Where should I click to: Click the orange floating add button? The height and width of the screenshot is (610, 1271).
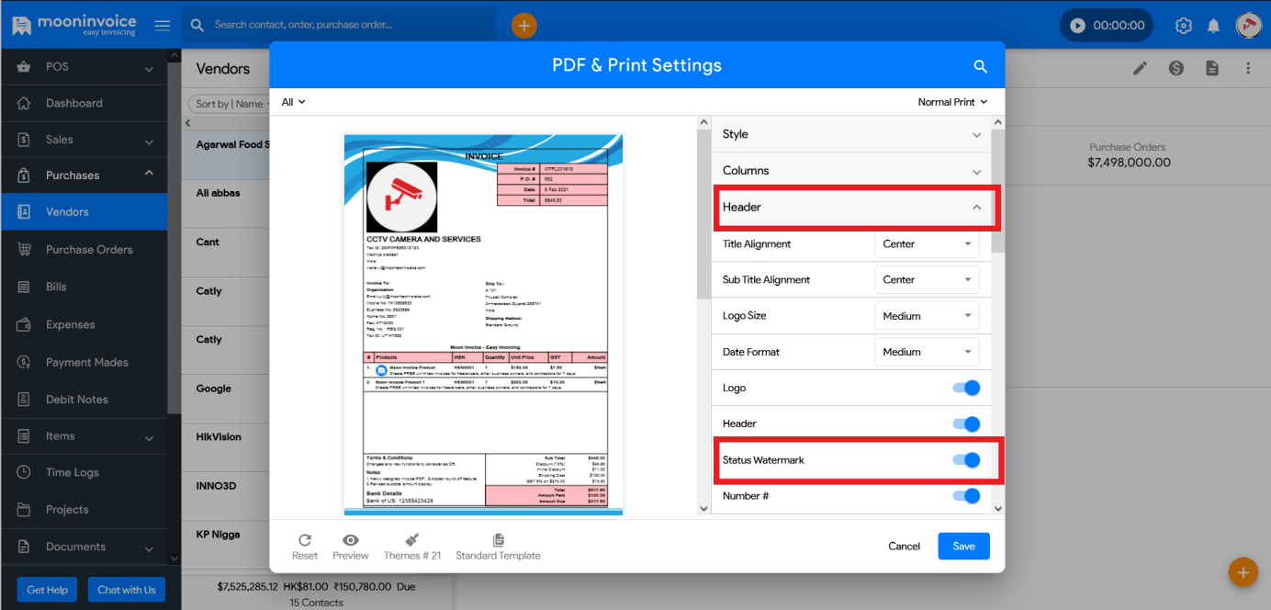(x=1243, y=572)
